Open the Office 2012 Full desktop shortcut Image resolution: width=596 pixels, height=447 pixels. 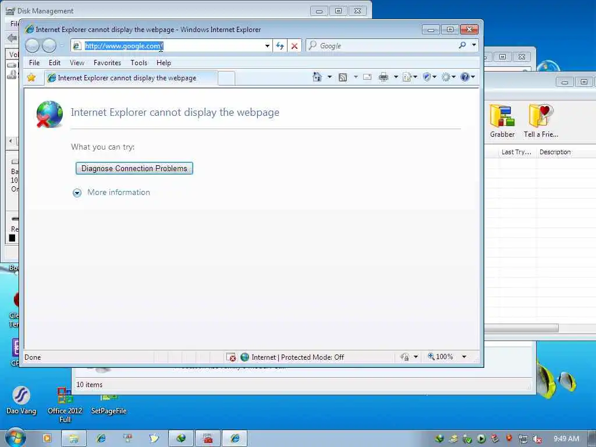[65, 405]
